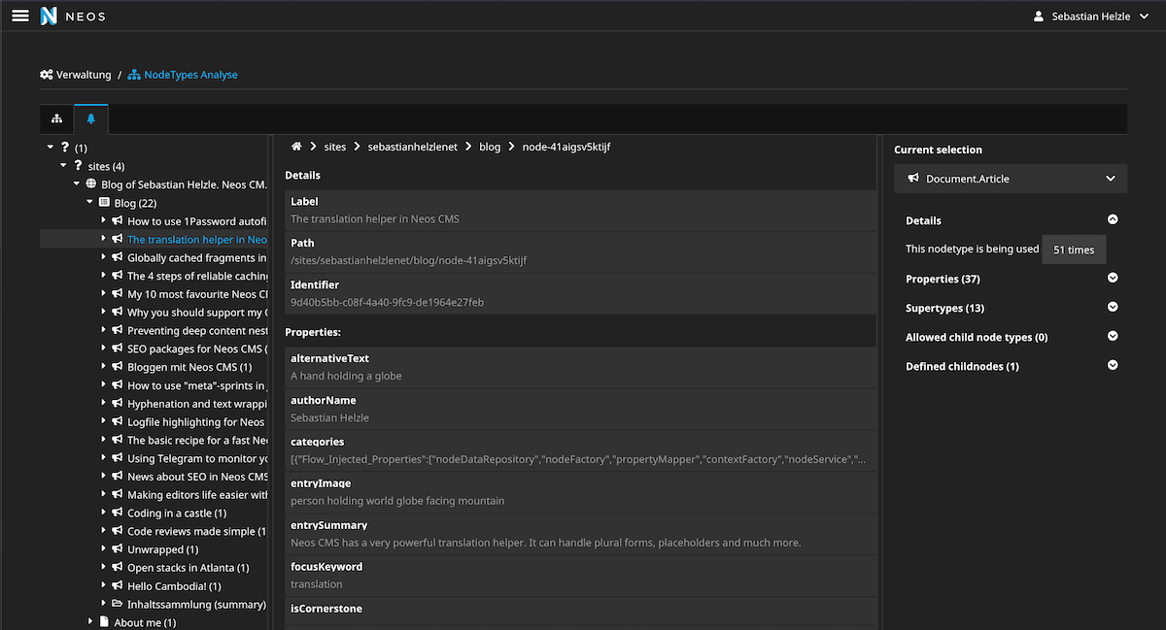Viewport: 1166px width, 630px height.
Task: Select 'How to use "meta"-sprints' tree item
Action: coord(197,385)
